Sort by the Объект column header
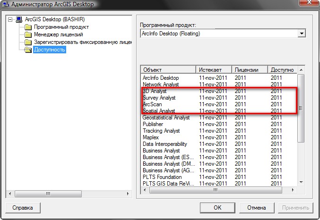 click(168, 70)
